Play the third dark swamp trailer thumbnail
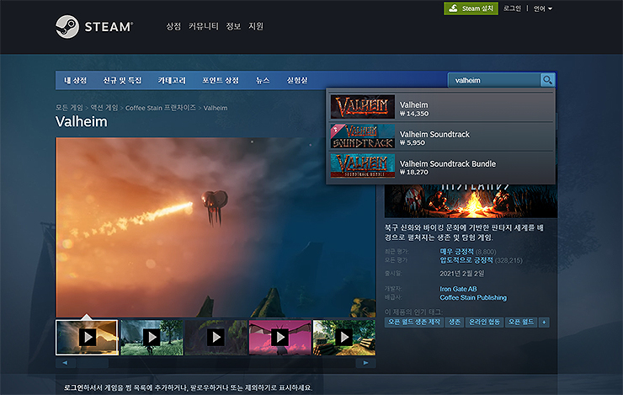Viewport: 623px width, 395px height. click(216, 338)
